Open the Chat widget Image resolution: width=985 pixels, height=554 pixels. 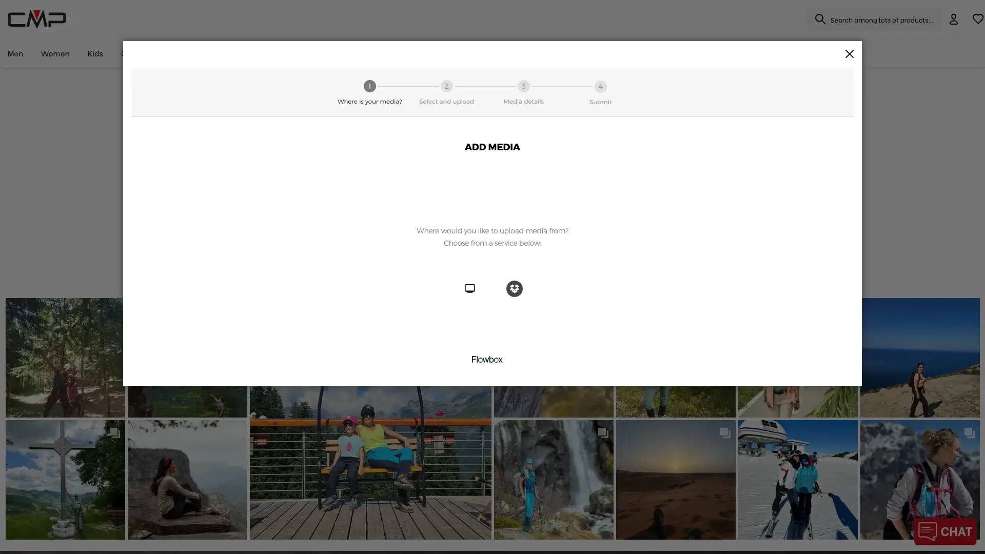(x=945, y=531)
